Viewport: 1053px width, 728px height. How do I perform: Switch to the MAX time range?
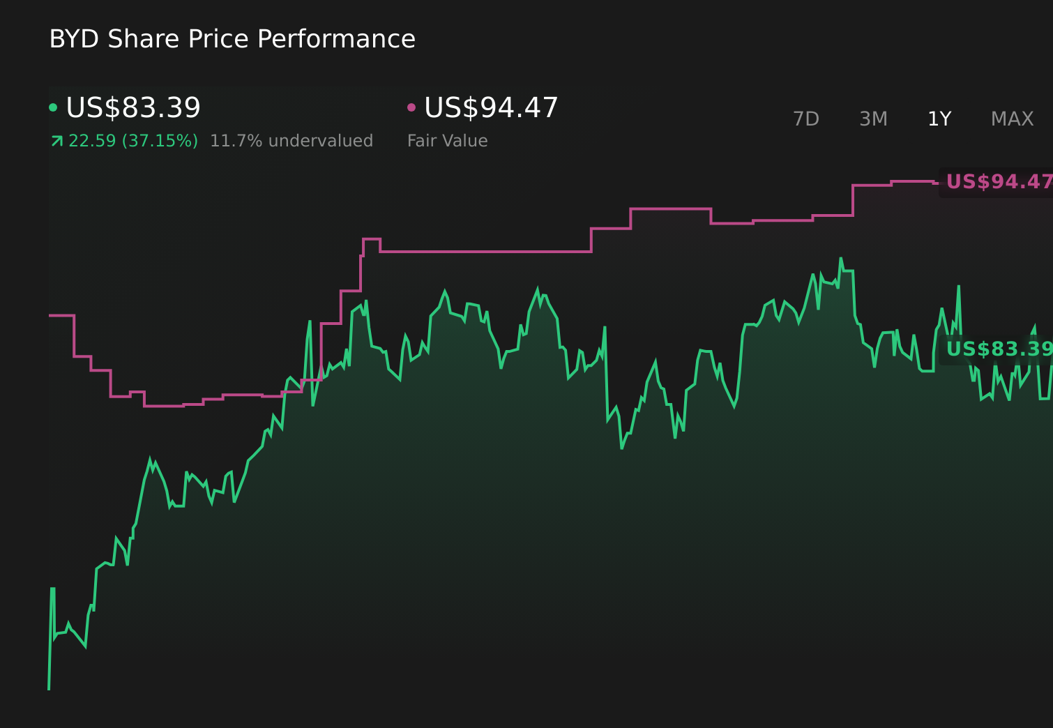coord(1011,119)
